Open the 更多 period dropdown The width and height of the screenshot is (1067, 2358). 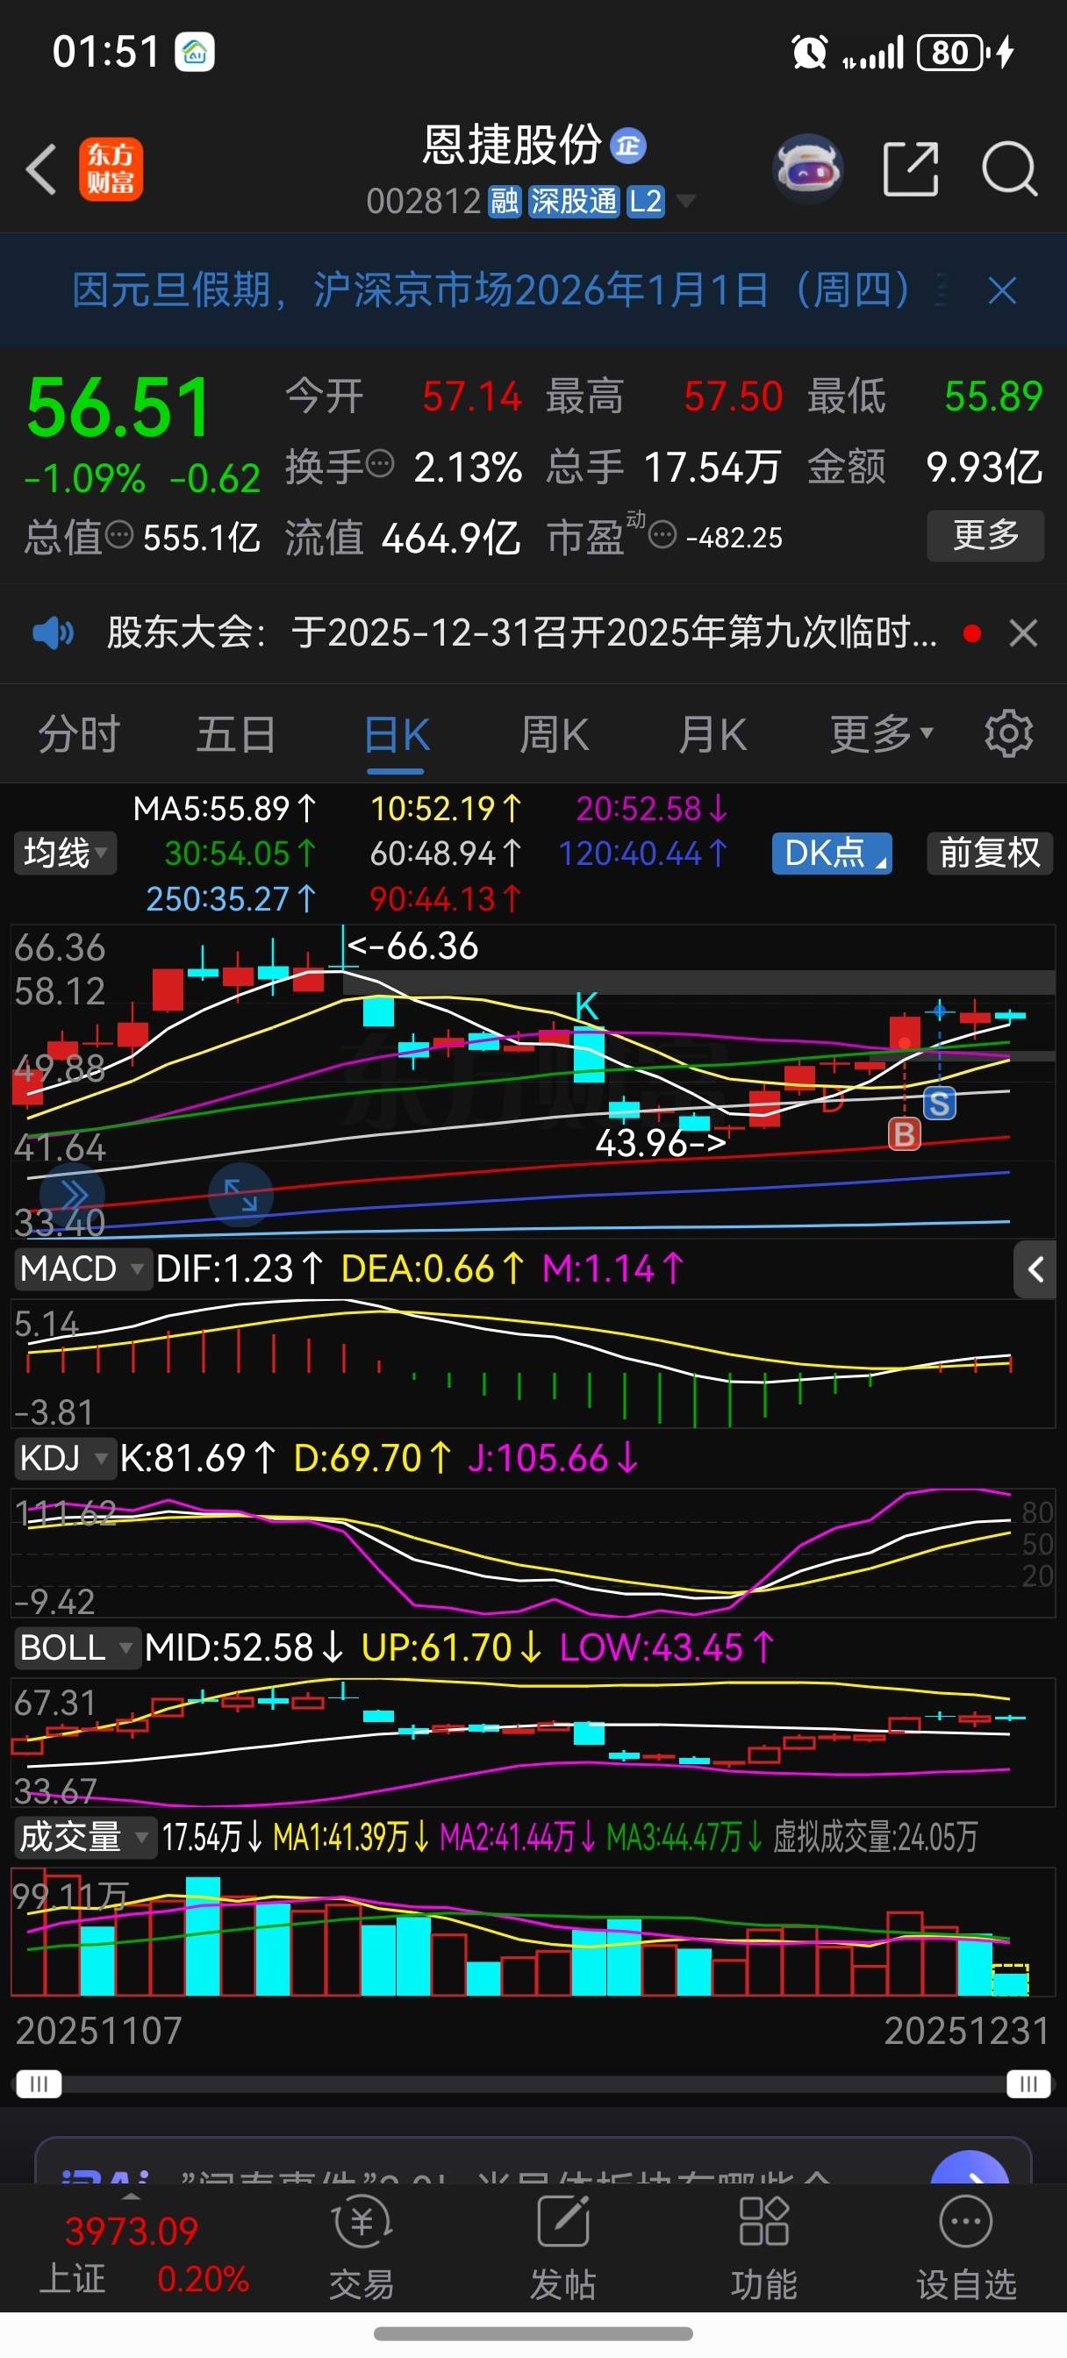pos(881,734)
